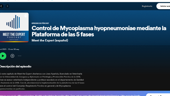Open the Meet the Expert cover thumbnail
The width and height of the screenshot is (170, 96).
coord(14,27)
